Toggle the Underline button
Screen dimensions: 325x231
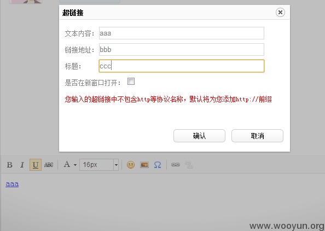(x=36, y=165)
